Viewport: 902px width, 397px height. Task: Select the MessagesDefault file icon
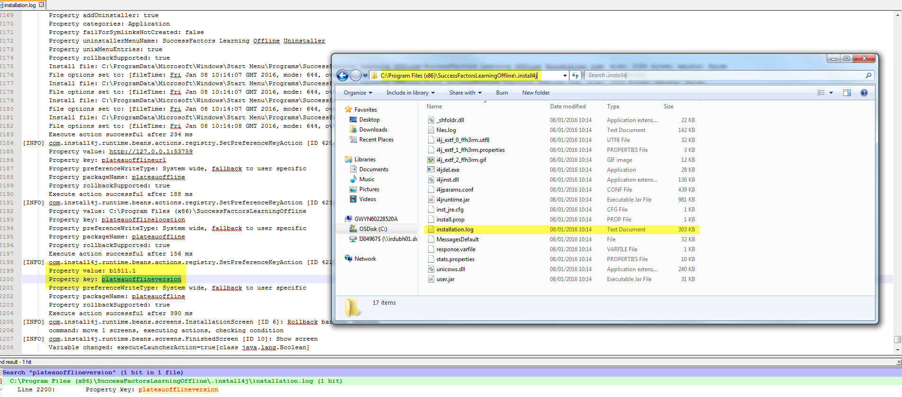(x=431, y=239)
